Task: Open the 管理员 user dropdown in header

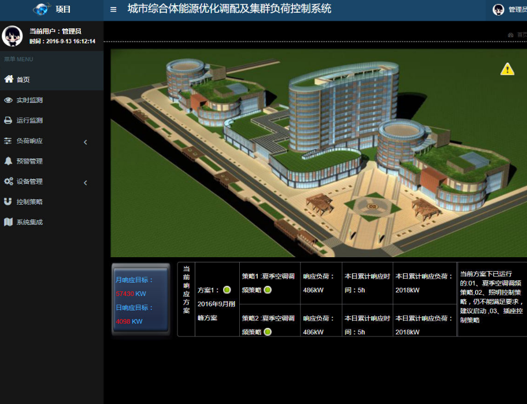Action: tap(517, 10)
